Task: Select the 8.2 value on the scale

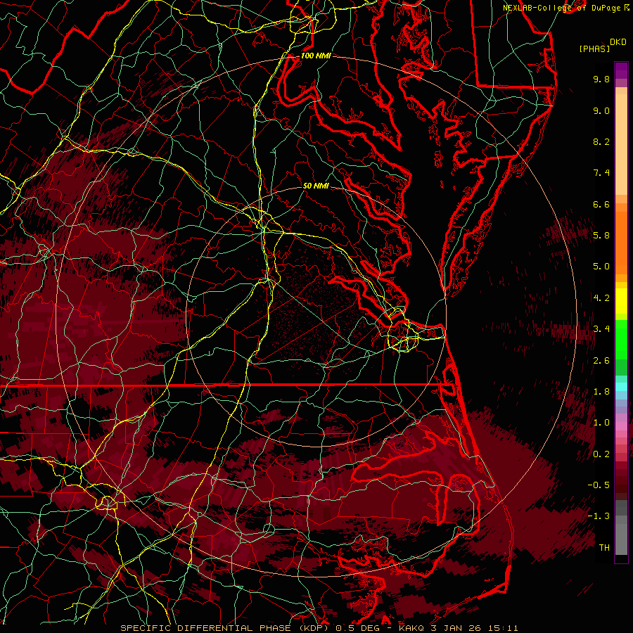Action: pos(601,141)
